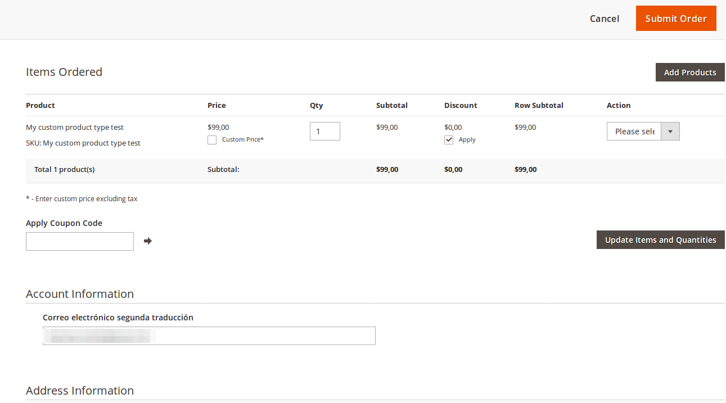
Task: Open Add Products
Action: point(690,72)
